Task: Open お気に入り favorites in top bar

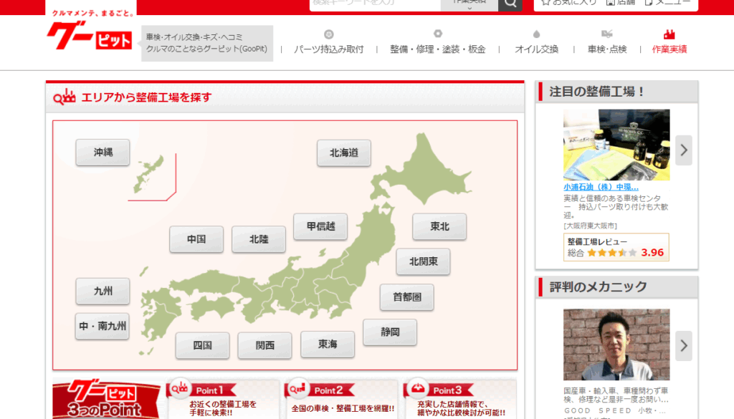Action: click(x=568, y=3)
